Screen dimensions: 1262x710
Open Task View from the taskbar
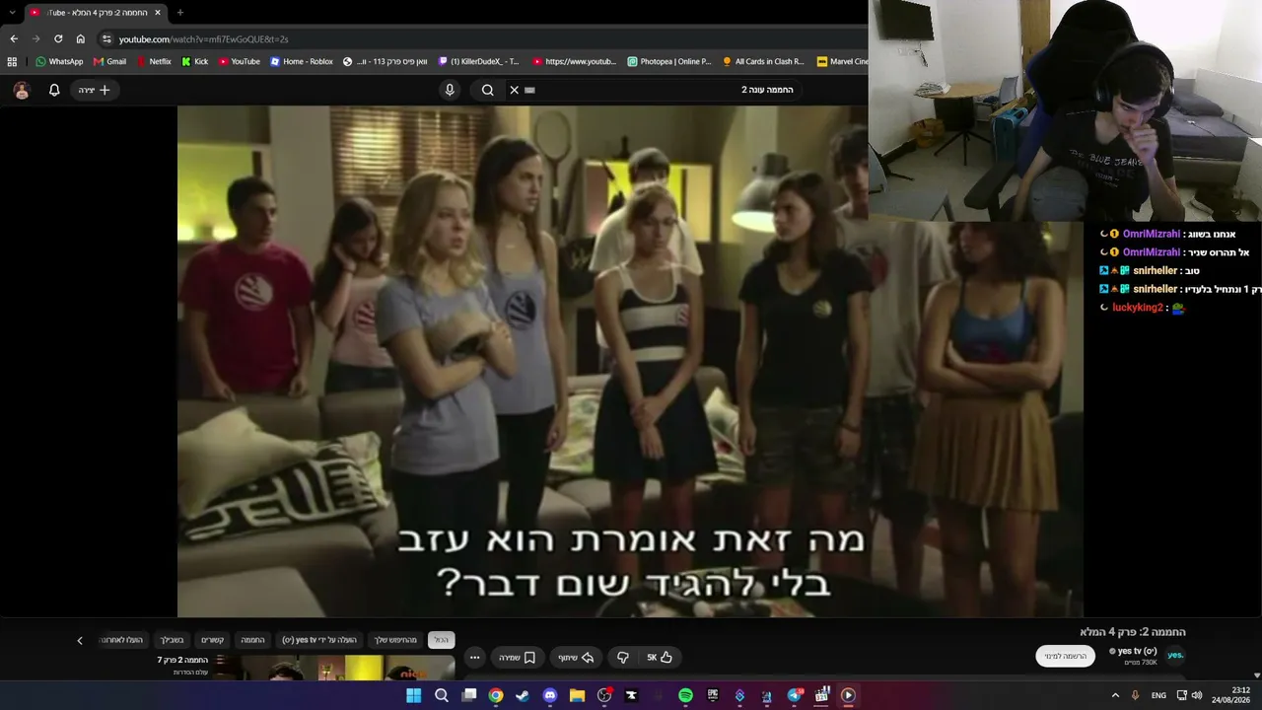click(469, 695)
